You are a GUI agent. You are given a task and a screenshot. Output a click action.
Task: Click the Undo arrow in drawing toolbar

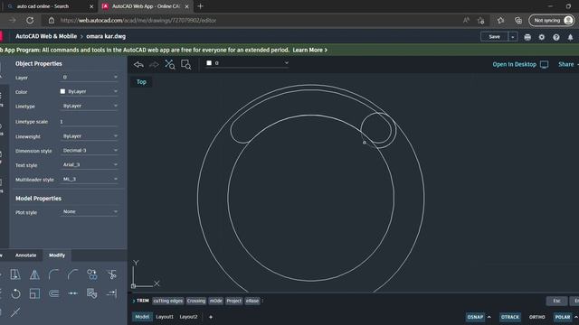click(x=138, y=64)
